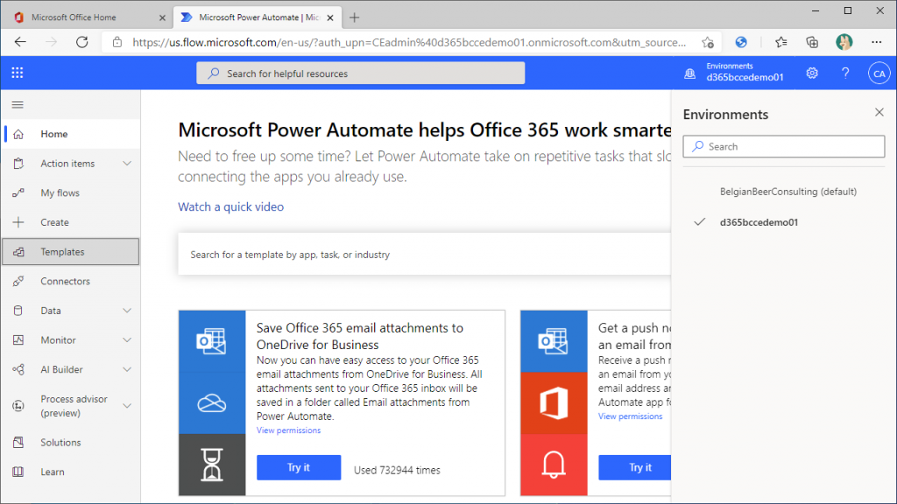Expand the Monitor chevron
Viewport: 897px width, 504px height.
127,340
